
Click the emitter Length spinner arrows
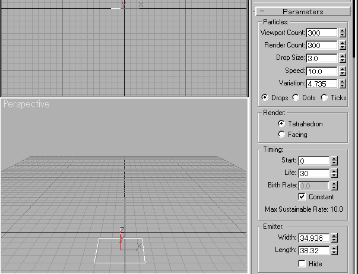coord(334,250)
